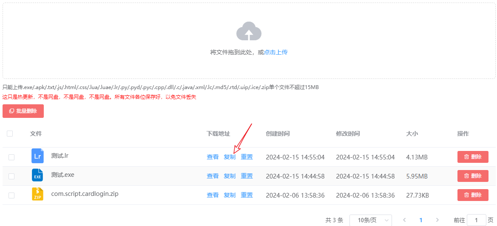497x226 pixels.
Task: Click the 文件 column header
Action: point(36,134)
